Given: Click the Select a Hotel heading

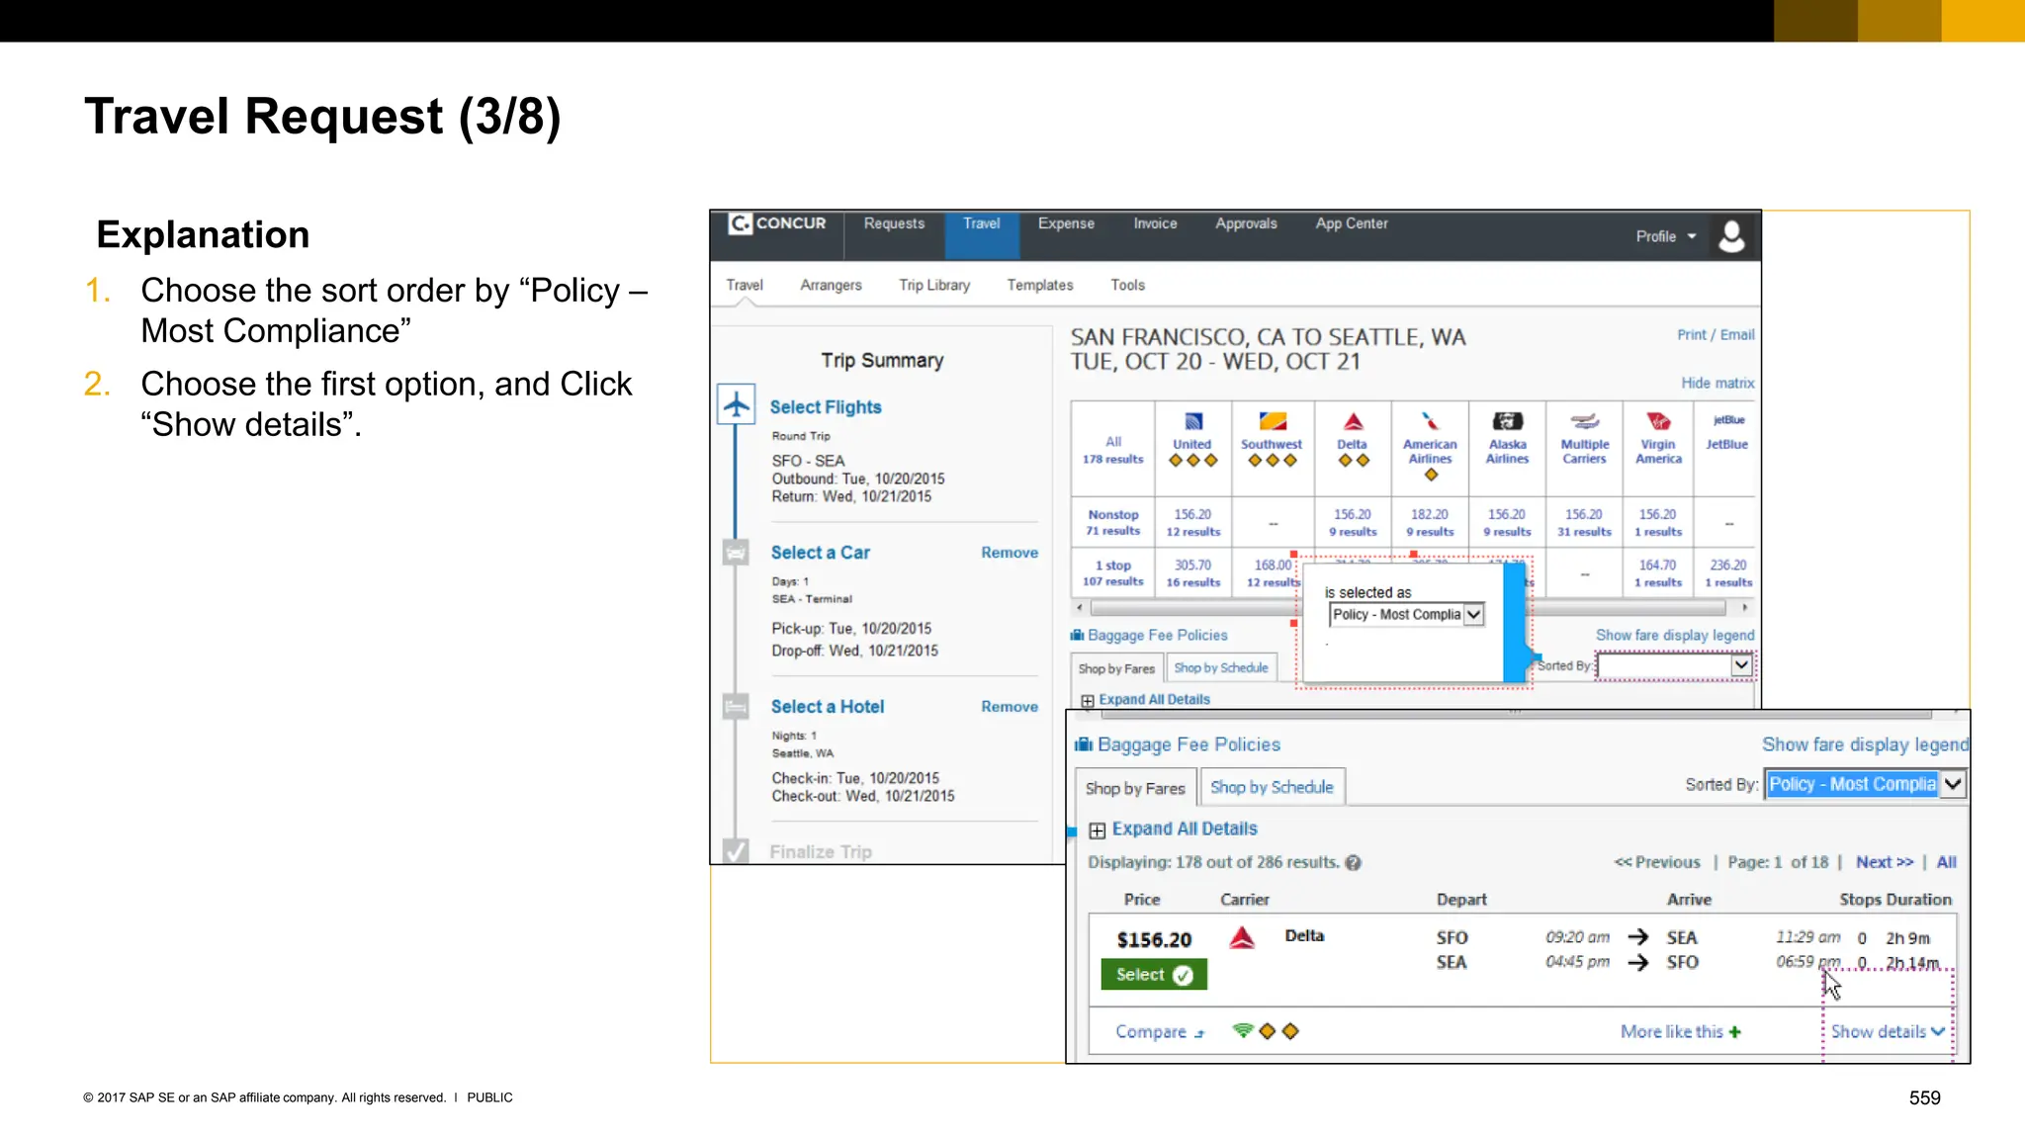Looking at the screenshot, I should tap(828, 707).
